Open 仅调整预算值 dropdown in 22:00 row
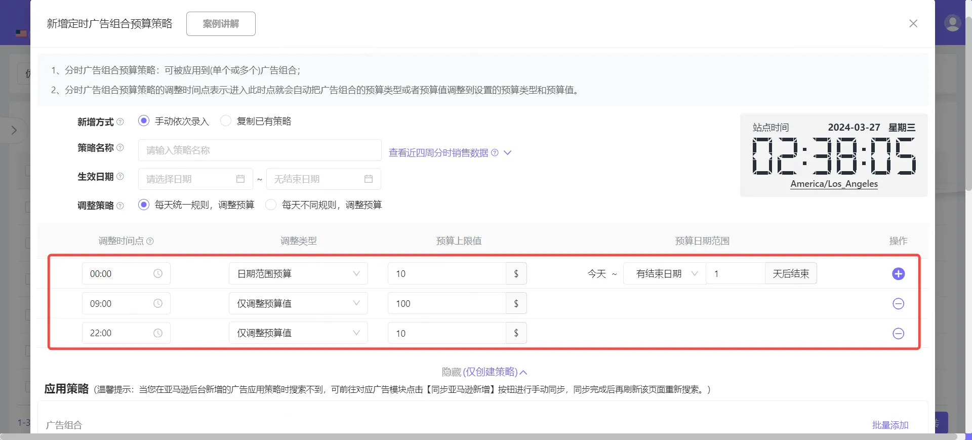Image resolution: width=972 pixels, height=440 pixels. [298, 333]
